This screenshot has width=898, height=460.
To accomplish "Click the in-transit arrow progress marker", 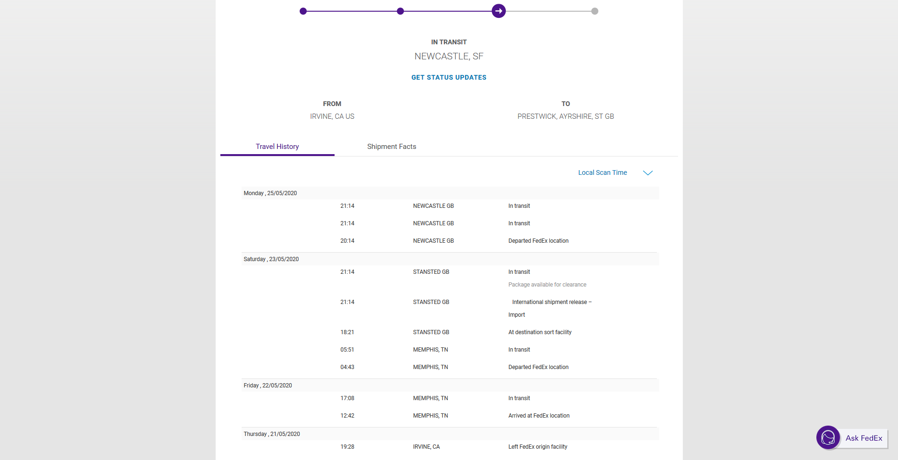I will [499, 11].
